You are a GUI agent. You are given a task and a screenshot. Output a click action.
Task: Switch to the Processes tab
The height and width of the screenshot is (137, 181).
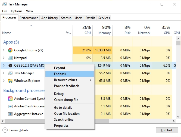point(9,17)
